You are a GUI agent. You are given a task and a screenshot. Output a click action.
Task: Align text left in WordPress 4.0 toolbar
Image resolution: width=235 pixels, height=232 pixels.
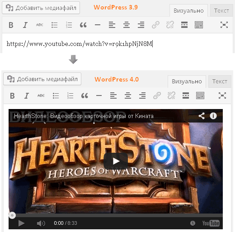113,96
